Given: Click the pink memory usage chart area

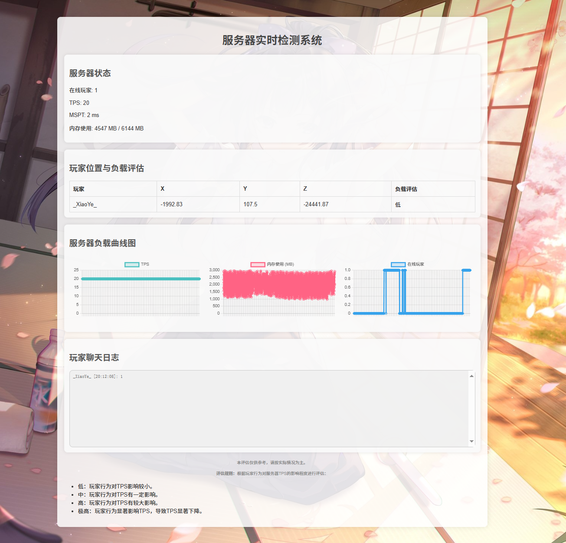Looking at the screenshot, I should [x=279, y=284].
